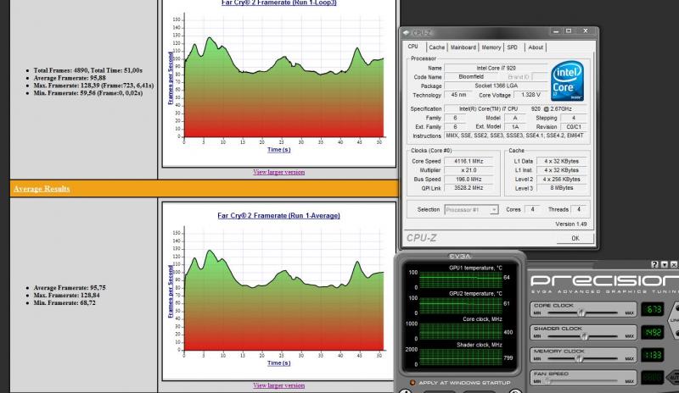Click the Cores count field
679x393 pixels.
pos(533,209)
